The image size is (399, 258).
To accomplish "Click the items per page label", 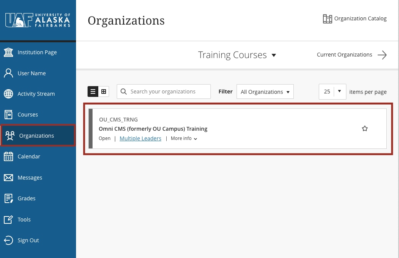I will pos(368,92).
